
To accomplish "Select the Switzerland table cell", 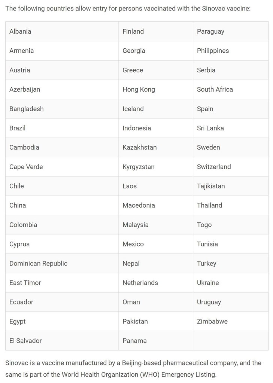I will [214, 167].
